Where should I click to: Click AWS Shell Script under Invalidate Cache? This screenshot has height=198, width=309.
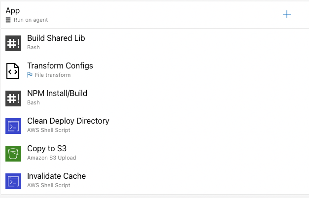click(49, 185)
